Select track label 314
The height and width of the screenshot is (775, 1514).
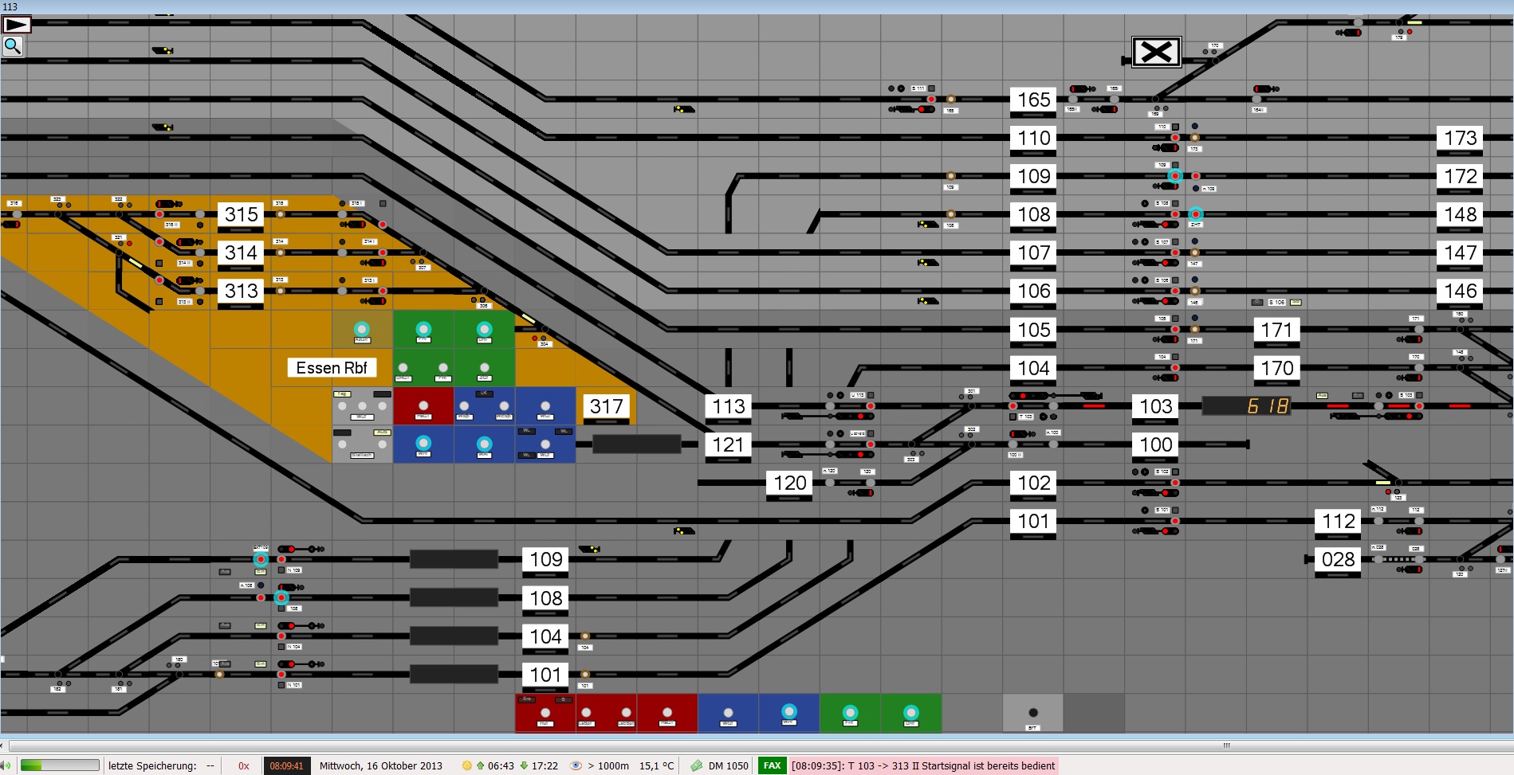(241, 252)
